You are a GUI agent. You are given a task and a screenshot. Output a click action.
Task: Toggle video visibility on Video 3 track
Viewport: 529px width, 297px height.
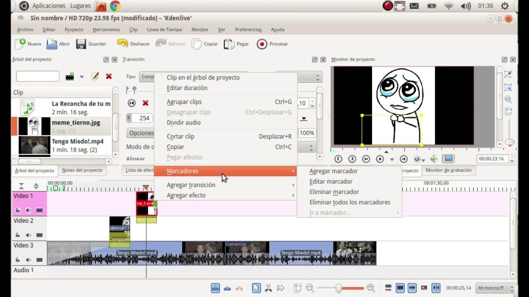tap(39, 260)
